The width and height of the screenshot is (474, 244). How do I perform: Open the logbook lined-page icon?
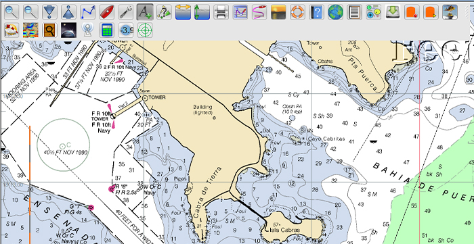pyautogui.click(x=354, y=12)
